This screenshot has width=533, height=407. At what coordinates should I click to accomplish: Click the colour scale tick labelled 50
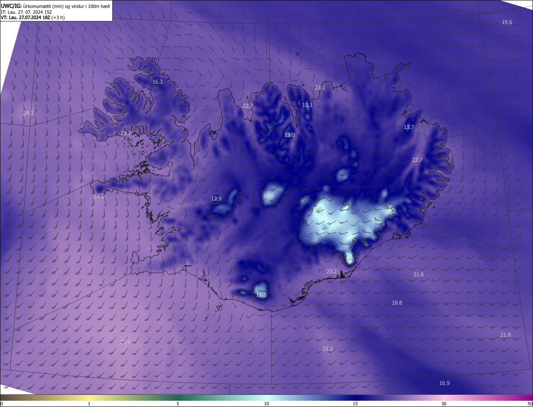pos(530,404)
